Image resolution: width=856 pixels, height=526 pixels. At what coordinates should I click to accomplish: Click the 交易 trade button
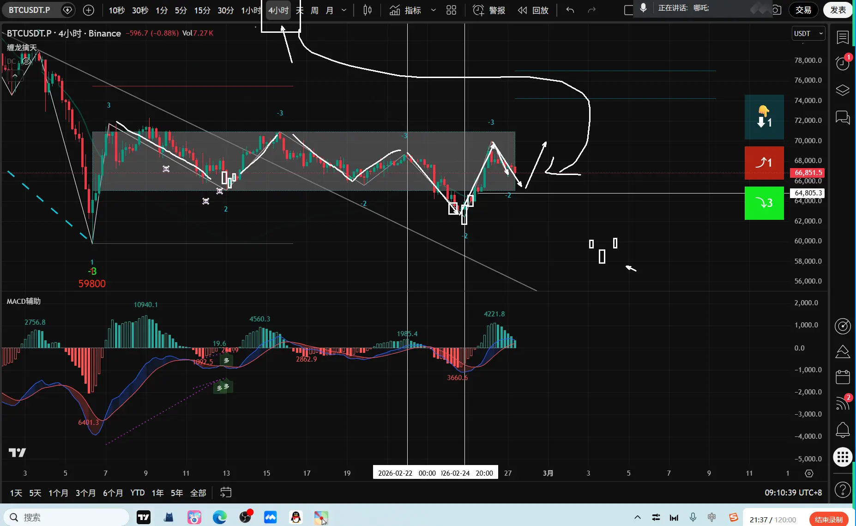803,10
